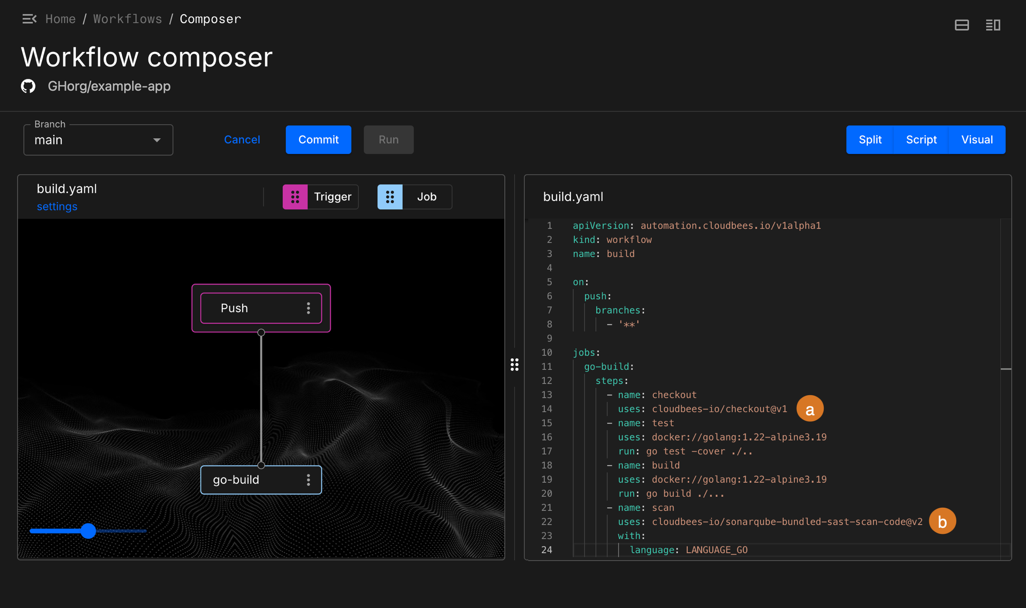Switch to side panel layout view

click(994, 25)
